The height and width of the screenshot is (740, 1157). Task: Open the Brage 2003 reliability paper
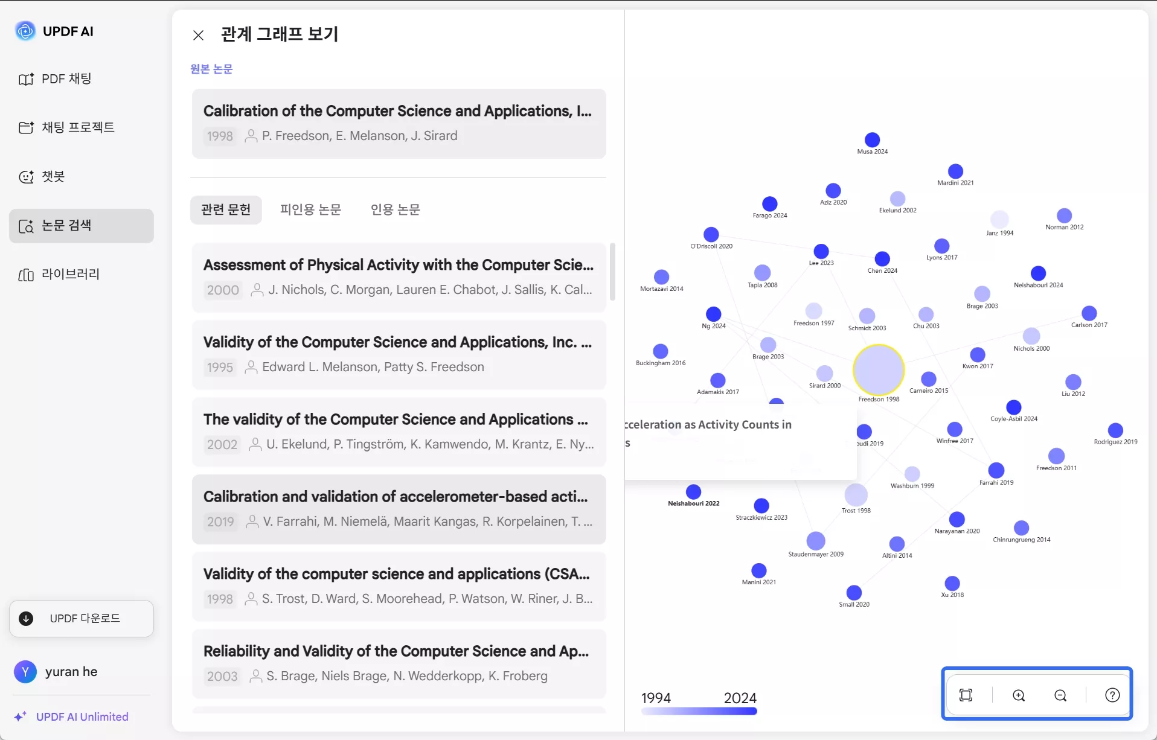399,664
